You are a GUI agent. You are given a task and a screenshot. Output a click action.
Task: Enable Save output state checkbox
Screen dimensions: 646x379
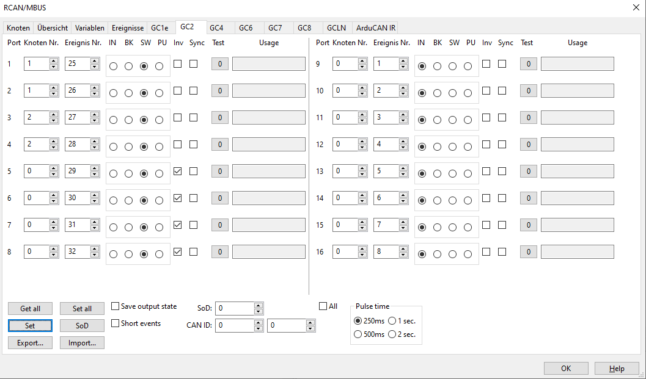pos(116,306)
